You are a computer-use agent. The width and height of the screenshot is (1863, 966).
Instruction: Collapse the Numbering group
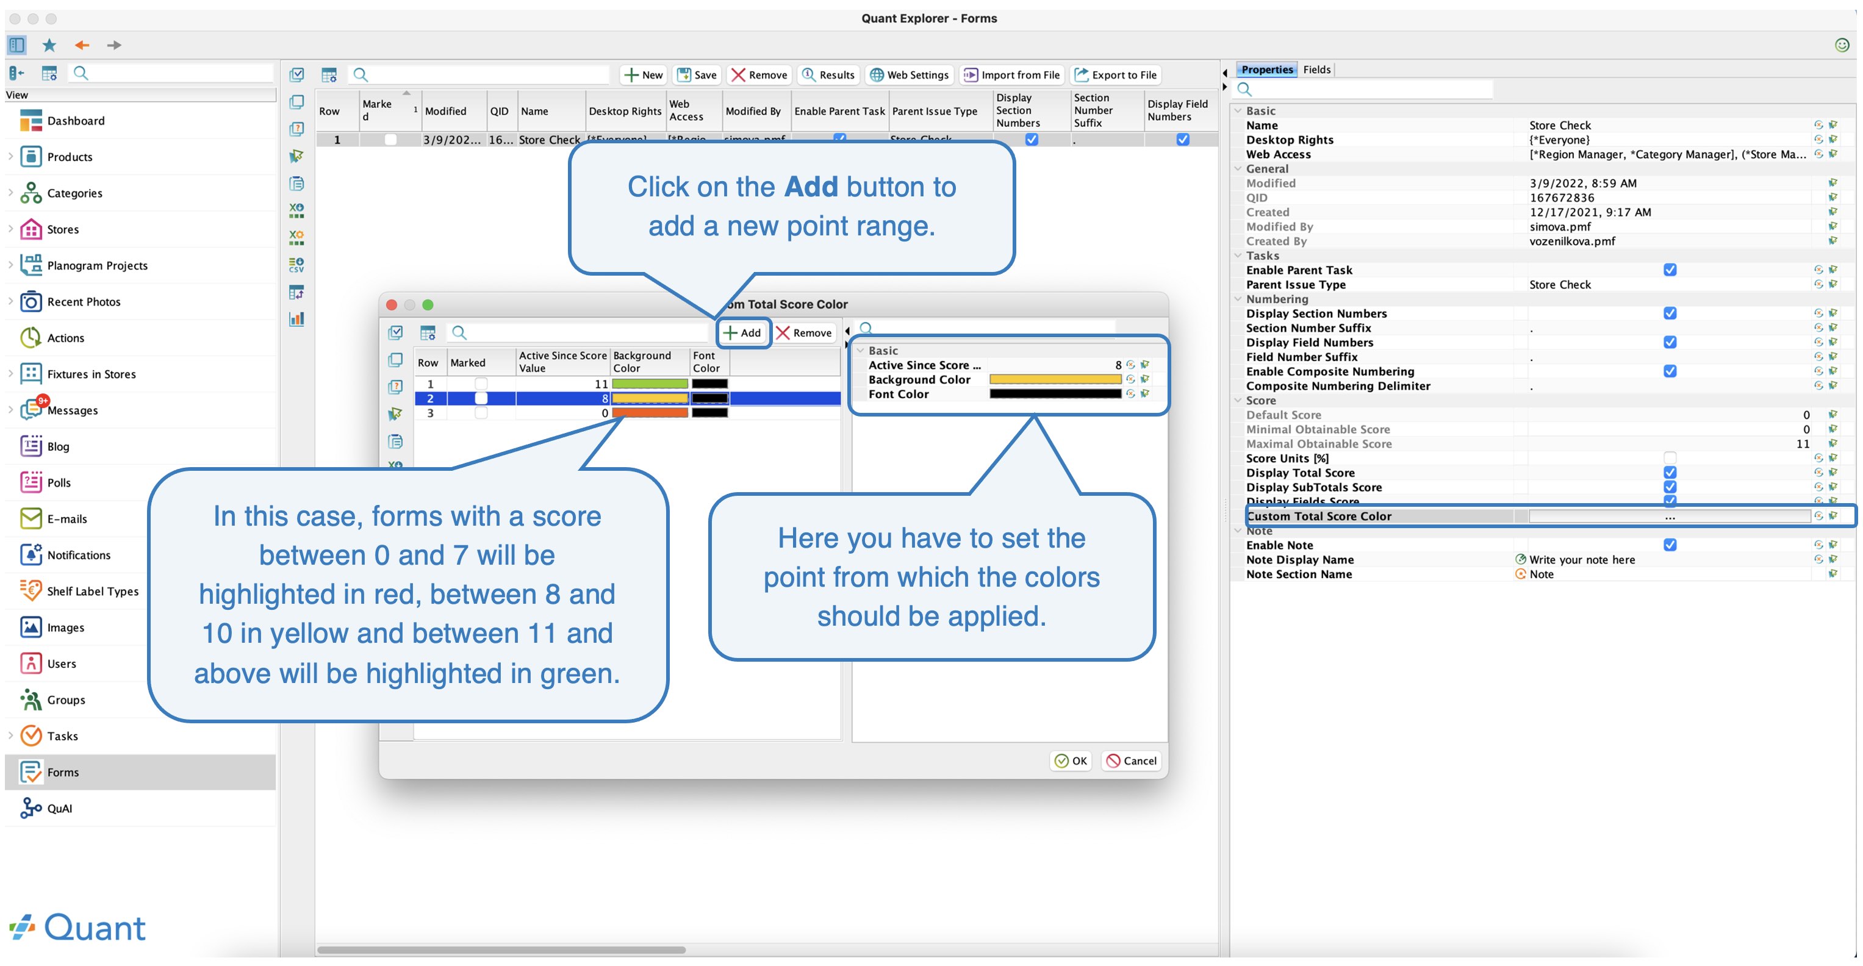(1238, 299)
